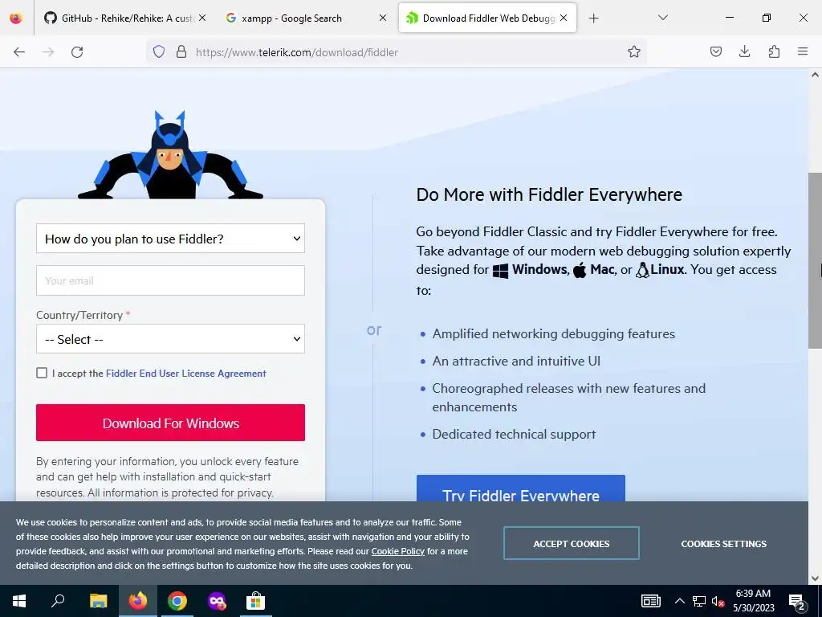The height and width of the screenshot is (617, 822).
Task: Click the Your email field
Action: 170,280
